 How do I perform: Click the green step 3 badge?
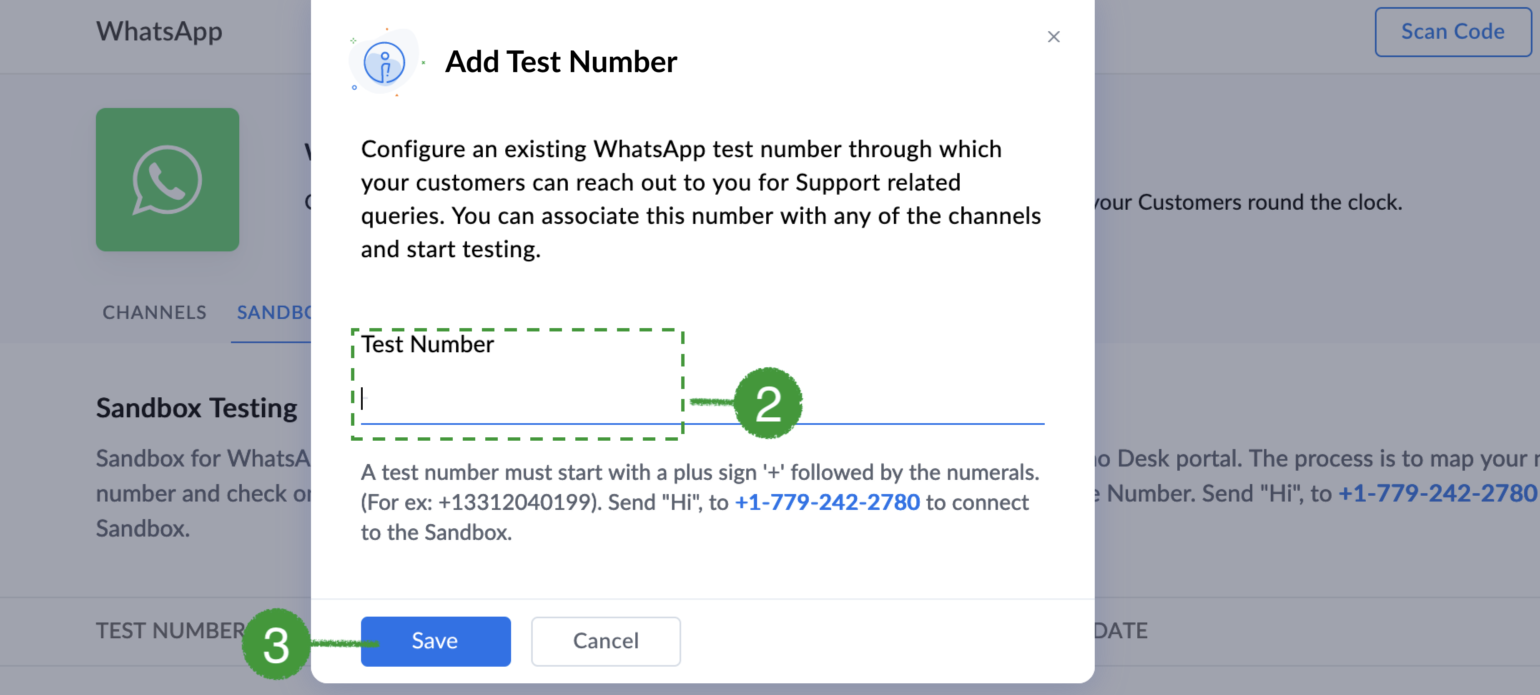click(276, 644)
